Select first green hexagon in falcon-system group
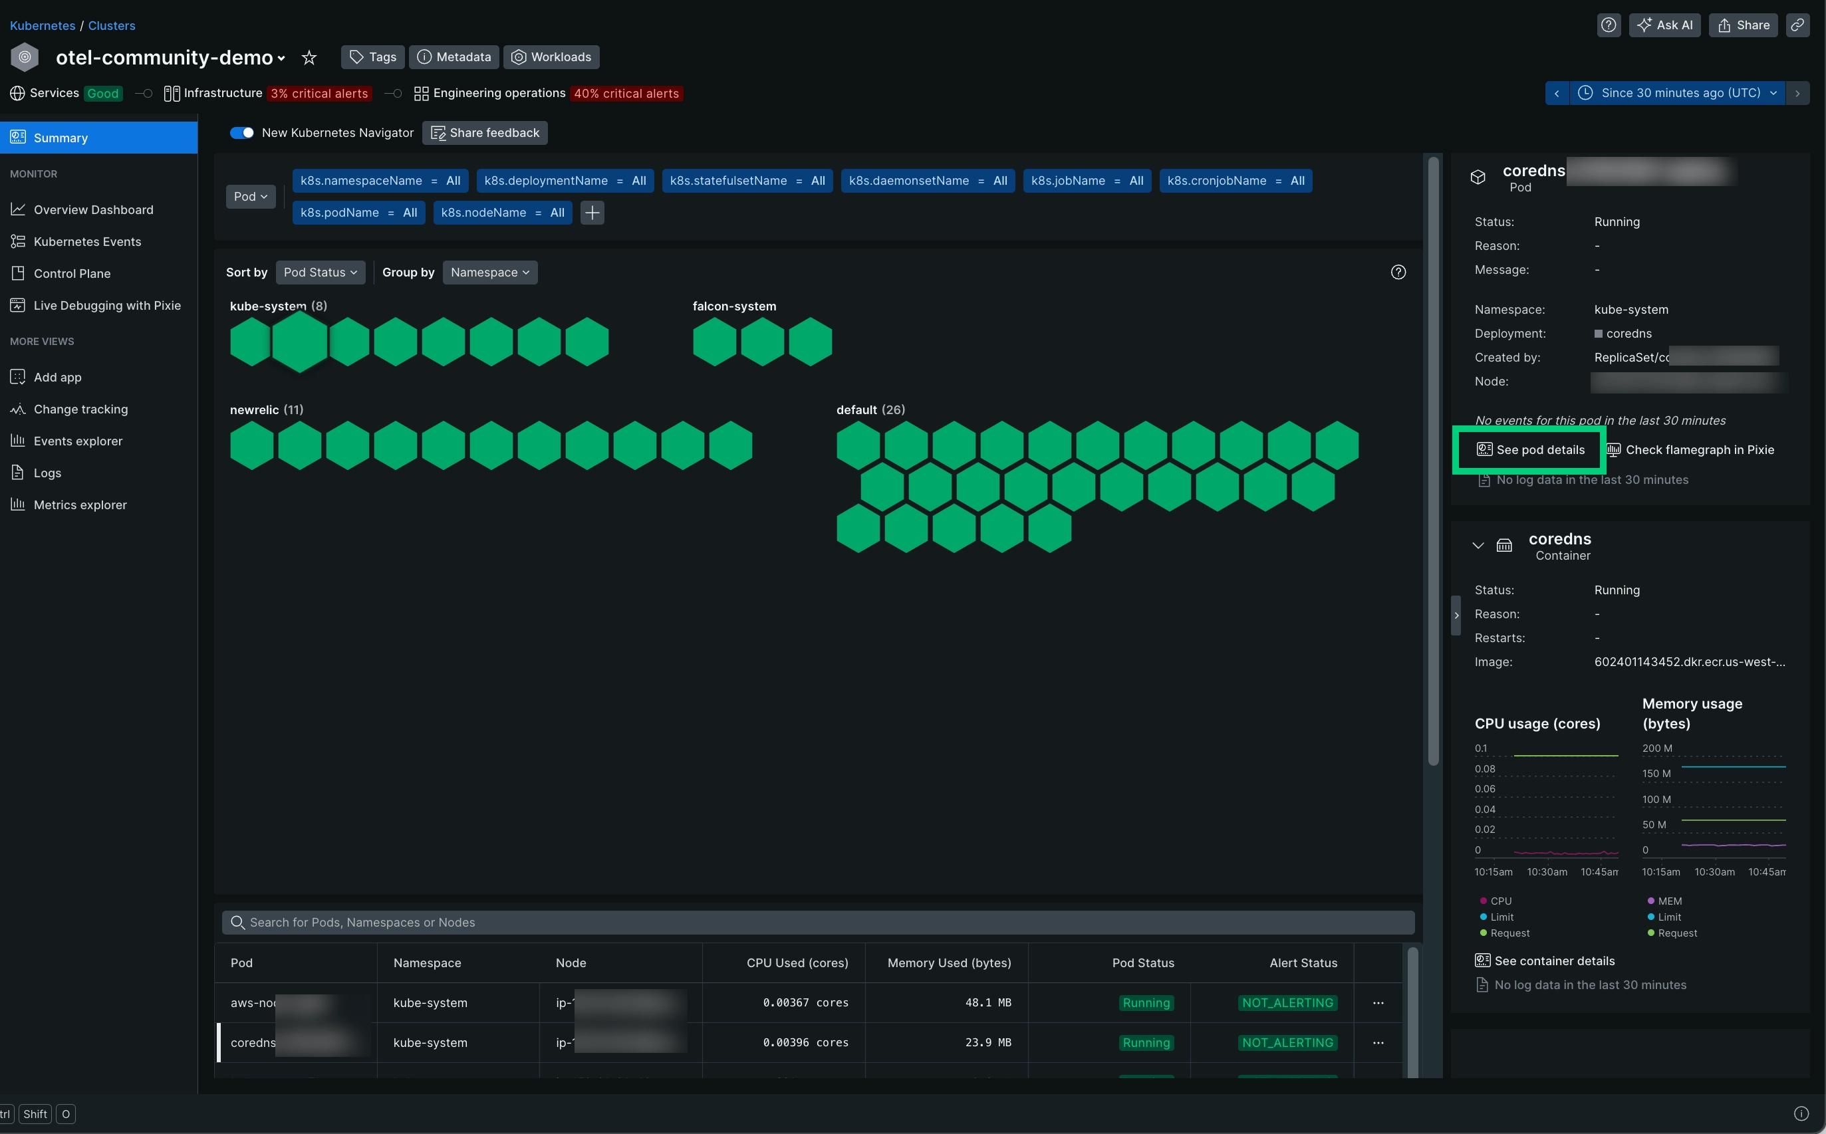The width and height of the screenshot is (1826, 1134). point(714,342)
